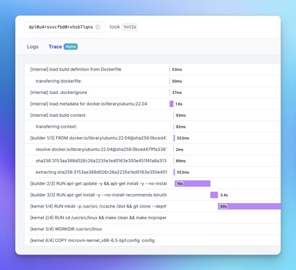Select the load build definition from Dockerfile row
Screen dimensions: 296x270
click(x=153, y=69)
